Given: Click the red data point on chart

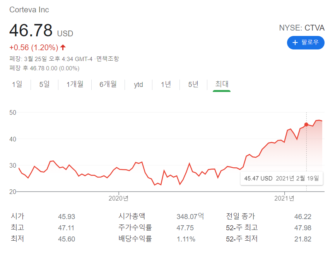Looking at the screenshot, I should 306,124.
